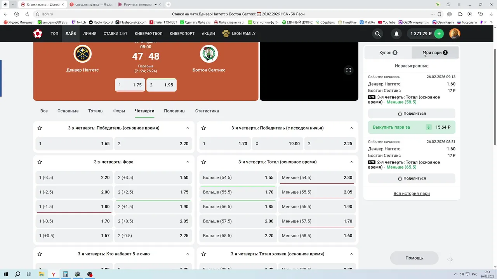
Task: Collapse '3-я четверть: Победитель (основное время)' section
Action: 188,128
